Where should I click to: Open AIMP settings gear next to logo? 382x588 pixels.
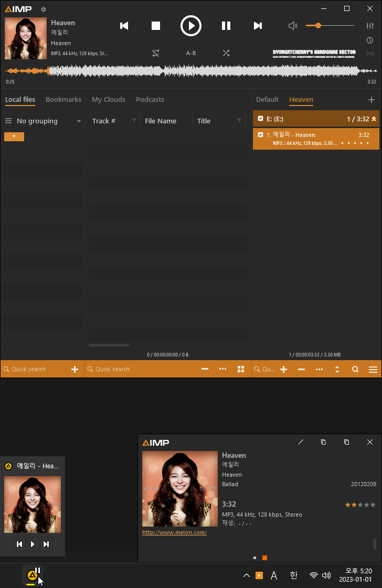point(44,9)
